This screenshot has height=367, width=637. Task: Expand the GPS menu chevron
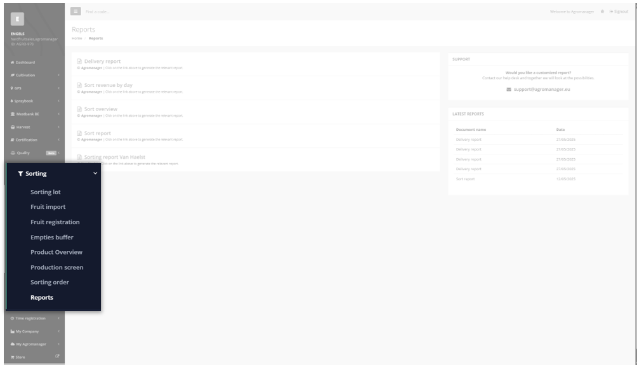[58, 88]
